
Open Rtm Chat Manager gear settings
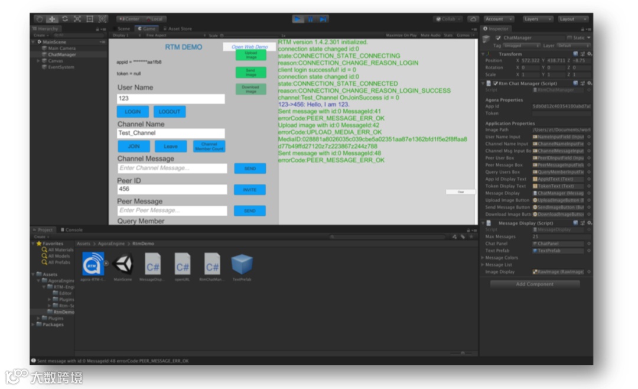[589, 83]
